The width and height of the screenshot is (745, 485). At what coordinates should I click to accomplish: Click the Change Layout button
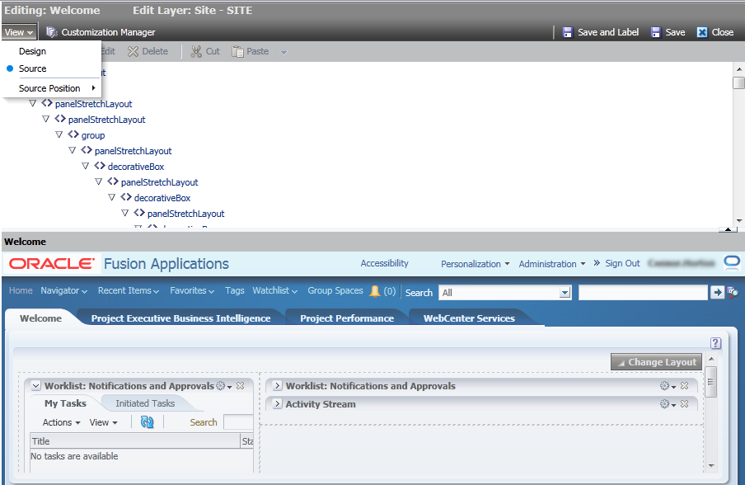(x=656, y=362)
